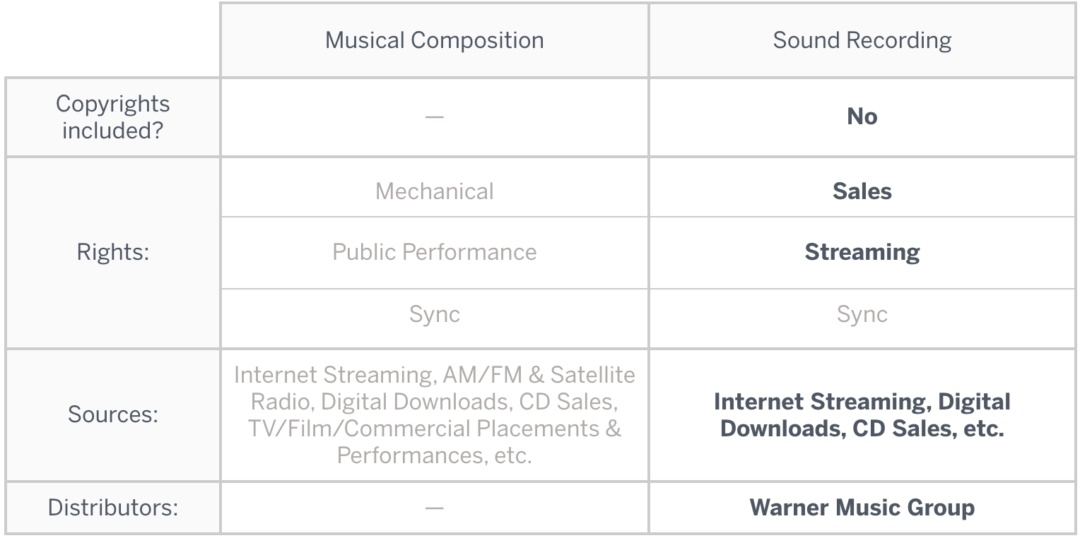This screenshot has height=538, width=1080.
Task: Click the bold "Downloads, CD Sales, etc." text
Action: (862, 429)
